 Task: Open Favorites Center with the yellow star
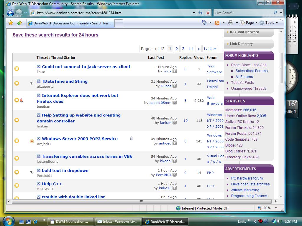[x=11, y=23]
